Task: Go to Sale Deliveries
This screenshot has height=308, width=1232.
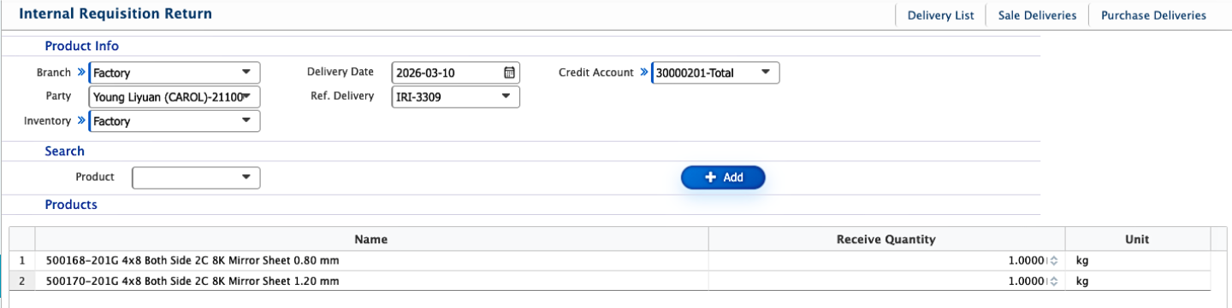Action: pos(1037,15)
